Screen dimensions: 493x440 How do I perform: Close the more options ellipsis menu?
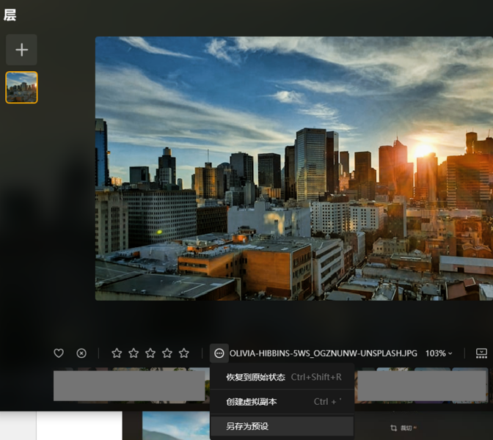pos(219,353)
